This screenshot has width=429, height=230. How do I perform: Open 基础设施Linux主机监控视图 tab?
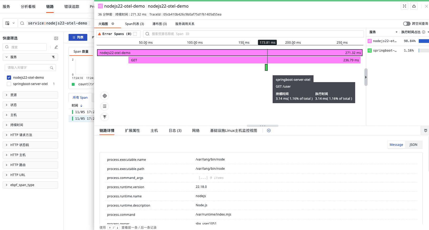click(x=233, y=131)
